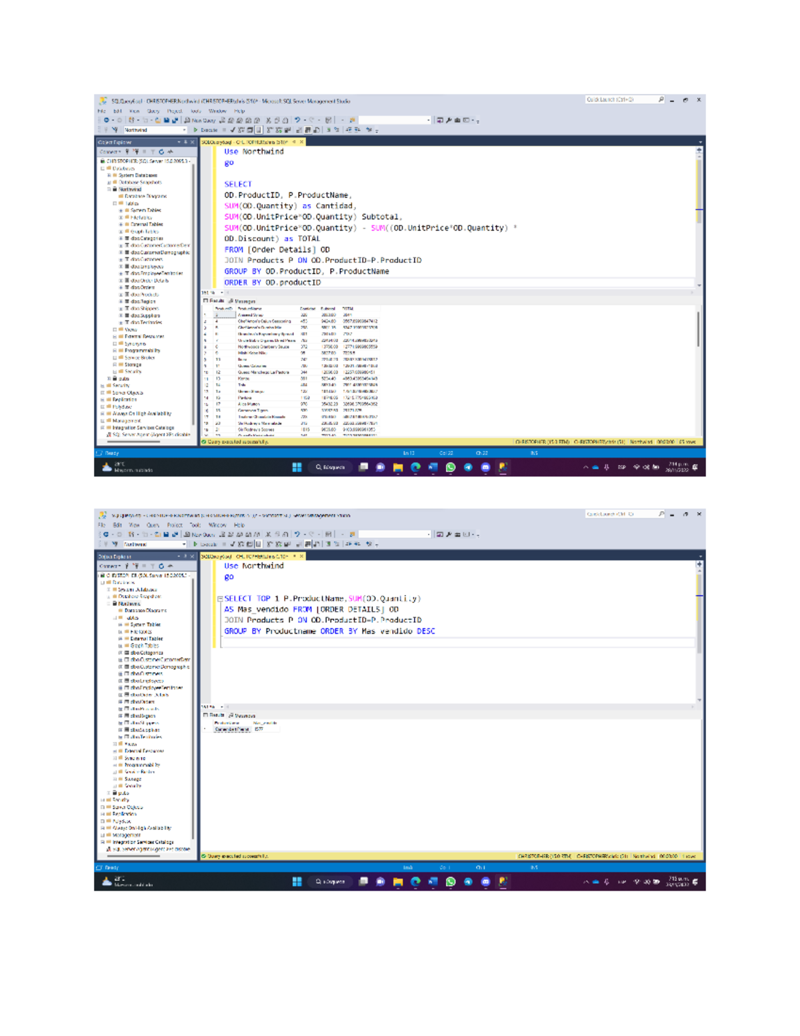Viewport: 800px width, 1036px height.
Task: Open Microsoft Edge from the lower taskbar
Action: (415, 882)
